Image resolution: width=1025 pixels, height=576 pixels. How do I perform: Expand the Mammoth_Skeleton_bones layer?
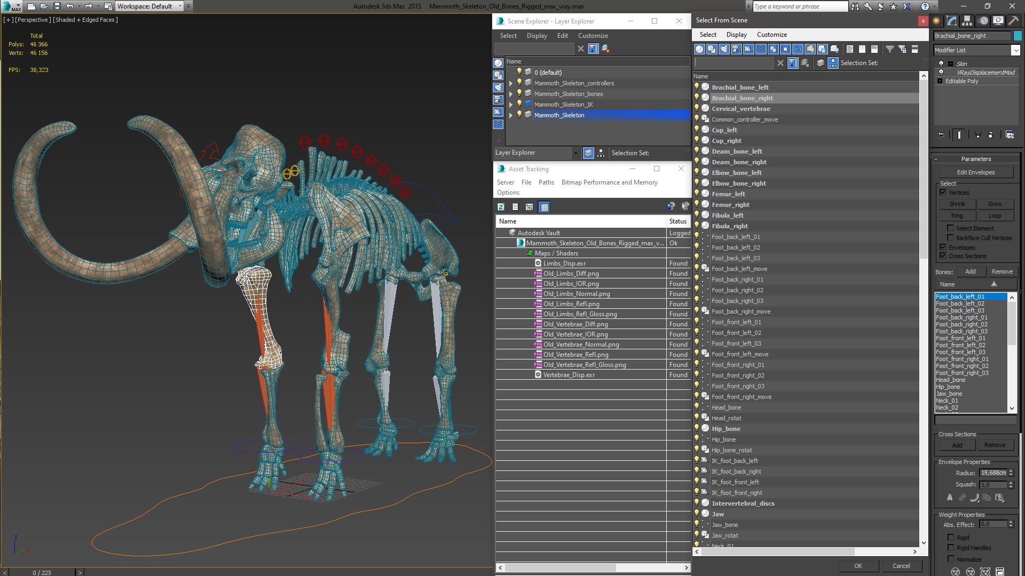[511, 94]
